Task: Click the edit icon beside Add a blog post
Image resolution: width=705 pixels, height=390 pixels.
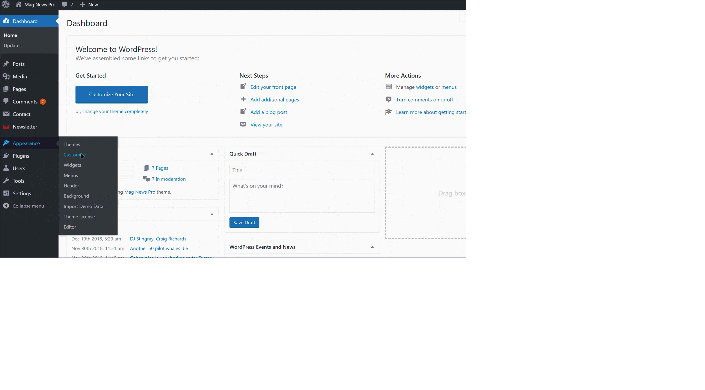Action: 243,112
